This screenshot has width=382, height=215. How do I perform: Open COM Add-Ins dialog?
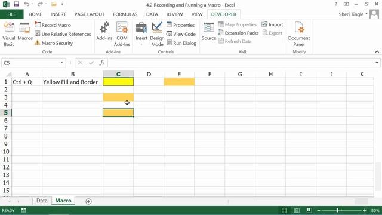122,34
